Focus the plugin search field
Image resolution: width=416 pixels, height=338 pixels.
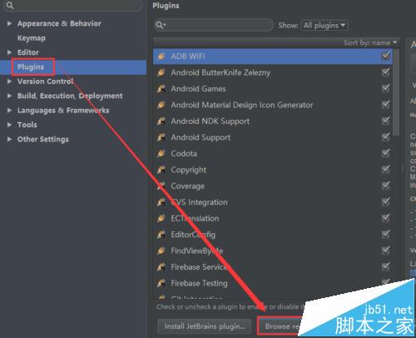coord(214,25)
